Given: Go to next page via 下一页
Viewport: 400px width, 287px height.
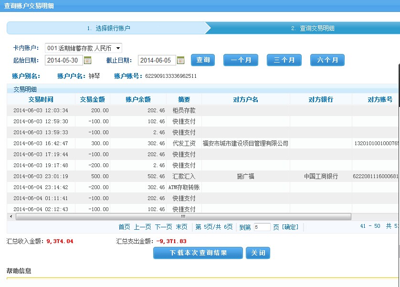Looking at the screenshot, I should pos(163,227).
